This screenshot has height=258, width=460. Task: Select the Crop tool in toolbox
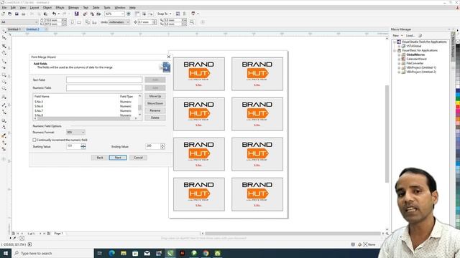(4, 46)
